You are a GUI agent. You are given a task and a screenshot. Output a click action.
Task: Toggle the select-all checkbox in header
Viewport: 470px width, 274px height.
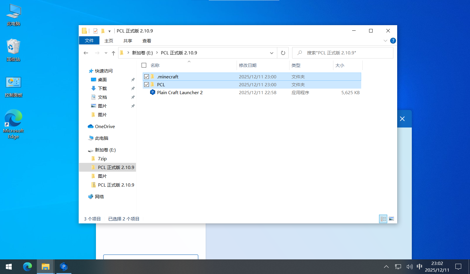144,65
